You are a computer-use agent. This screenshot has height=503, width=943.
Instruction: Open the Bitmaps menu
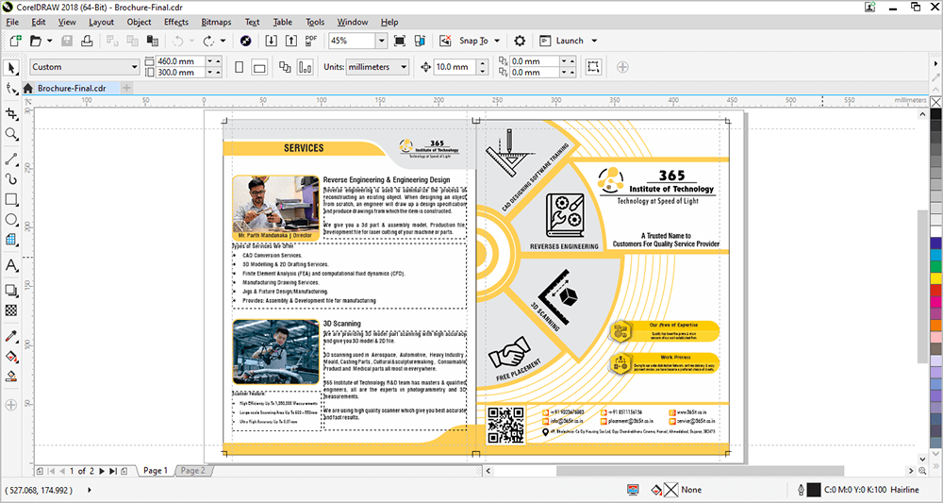(217, 23)
